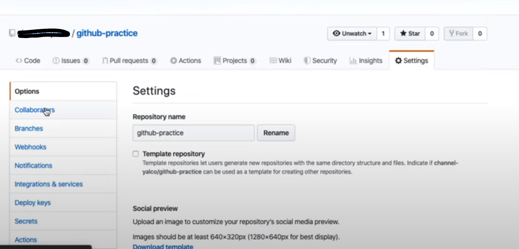Click the star count 0
Viewport: 519px width, 249px height.
[432, 33]
